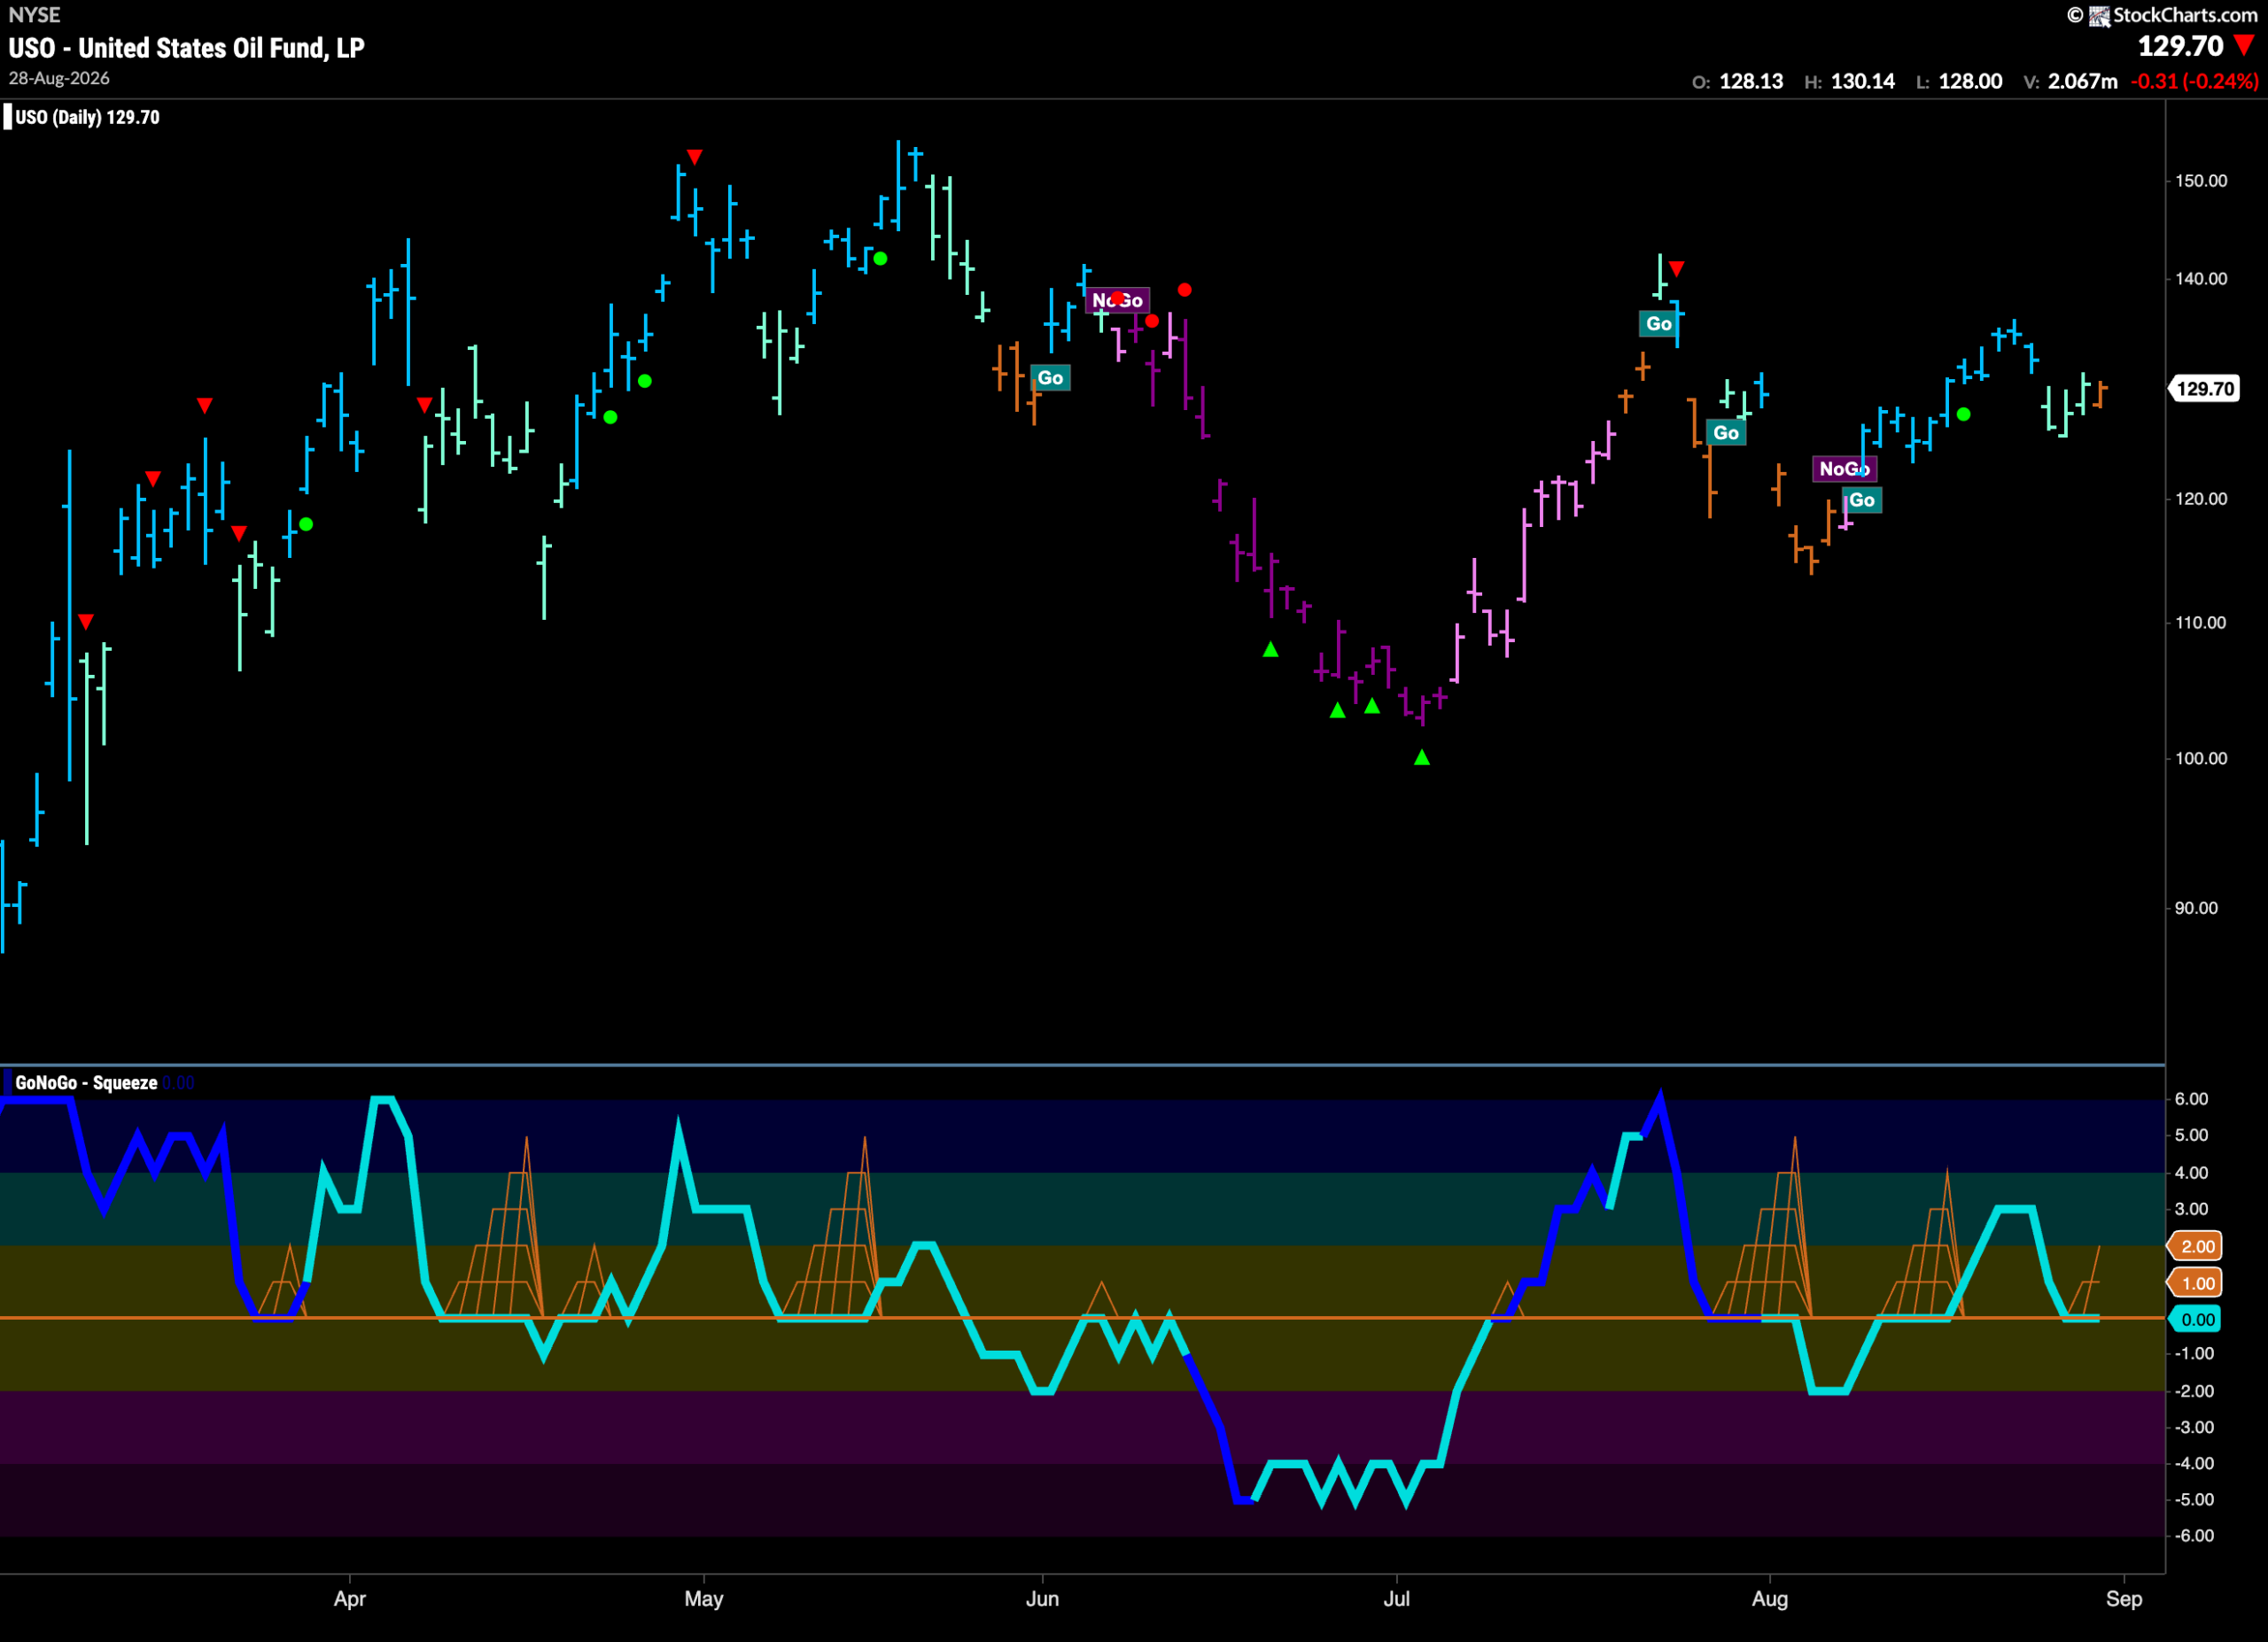Click the 110.00 price axis label
This screenshot has width=2268, height=1642.
pyautogui.click(x=2201, y=623)
